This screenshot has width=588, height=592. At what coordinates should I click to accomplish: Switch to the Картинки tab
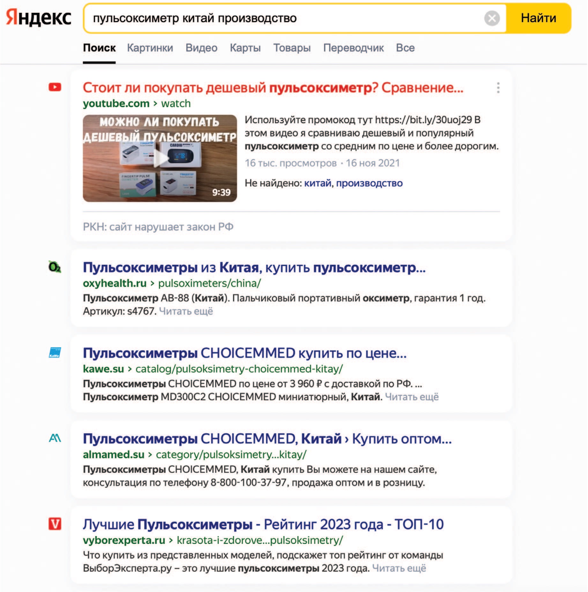pyautogui.click(x=150, y=48)
